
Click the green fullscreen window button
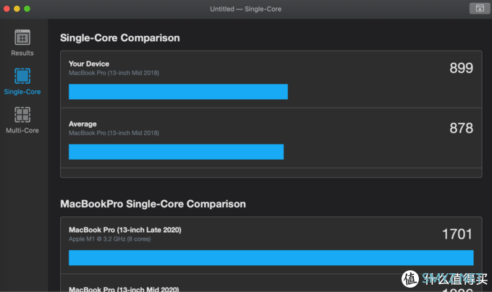coord(27,9)
